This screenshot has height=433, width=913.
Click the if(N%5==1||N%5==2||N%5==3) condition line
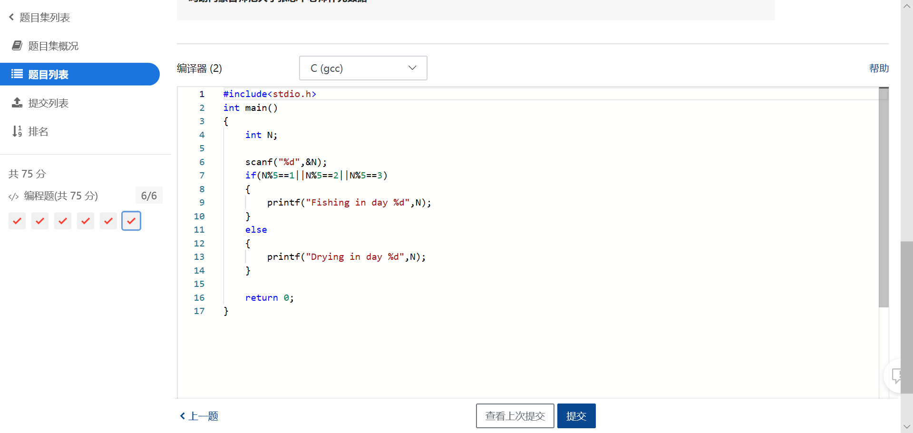coord(316,176)
